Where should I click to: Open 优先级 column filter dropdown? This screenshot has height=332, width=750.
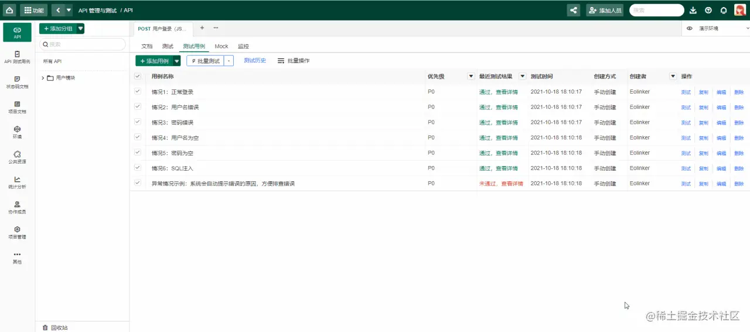[471, 77]
